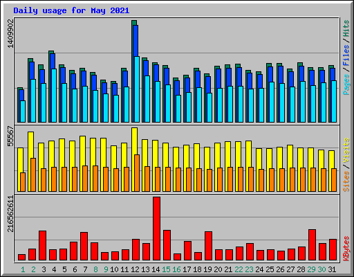This screenshot has width=354, height=277.
Task: Click green weekend day label 23
Action: pyautogui.click(x=249, y=269)
